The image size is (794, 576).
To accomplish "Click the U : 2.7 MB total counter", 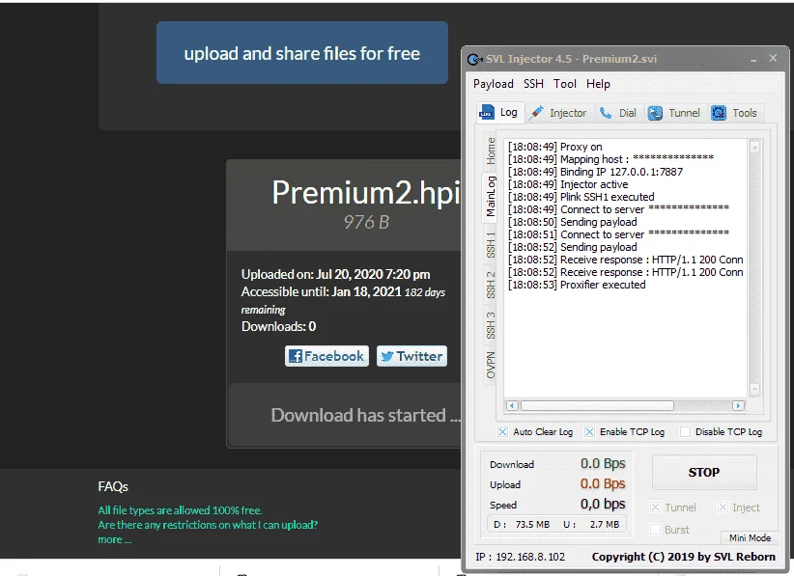I will [x=591, y=525].
